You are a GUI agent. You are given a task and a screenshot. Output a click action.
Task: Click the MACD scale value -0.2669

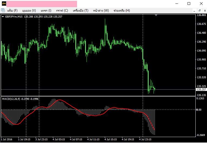pos(201,135)
